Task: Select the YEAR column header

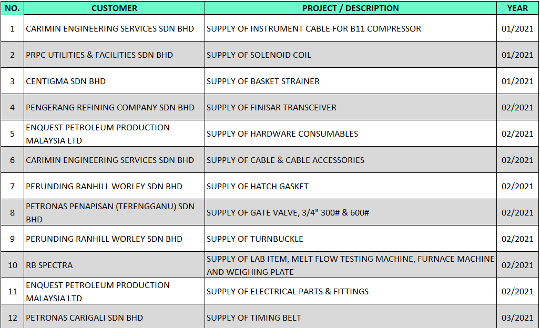Action: click(517, 8)
